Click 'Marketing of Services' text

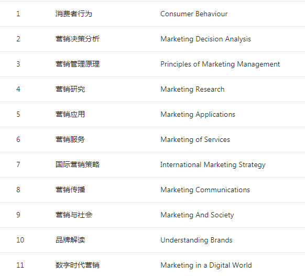point(195,139)
